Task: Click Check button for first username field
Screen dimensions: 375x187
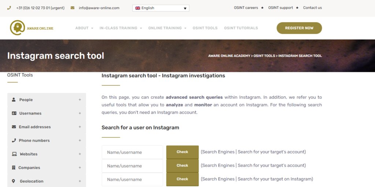Action: tap(182, 152)
